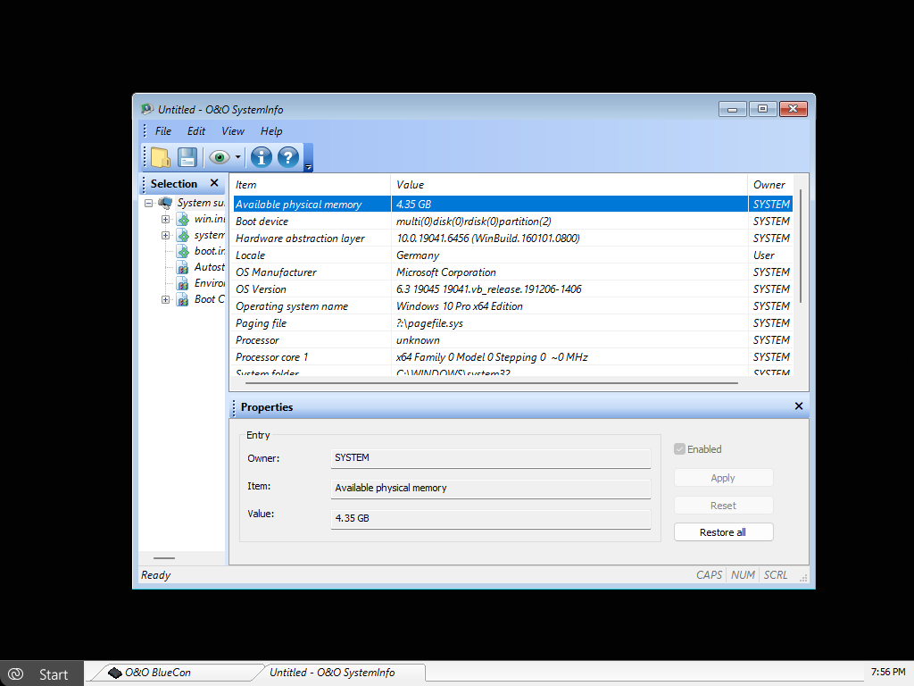Collapse the System summary tree node
Image resolution: width=914 pixels, height=686 pixels.
[x=149, y=203]
